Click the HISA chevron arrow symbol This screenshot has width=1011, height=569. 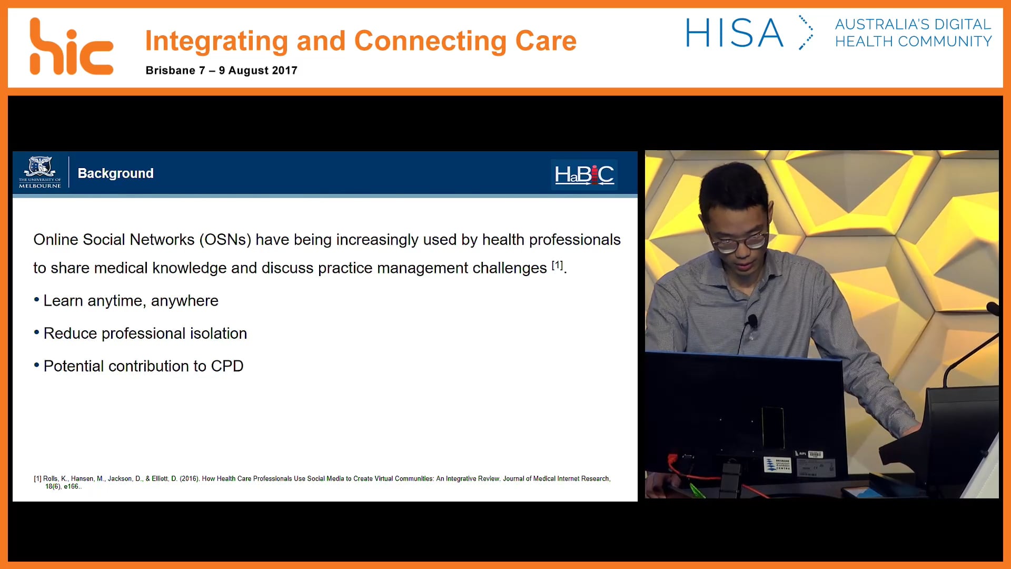pyautogui.click(x=807, y=33)
